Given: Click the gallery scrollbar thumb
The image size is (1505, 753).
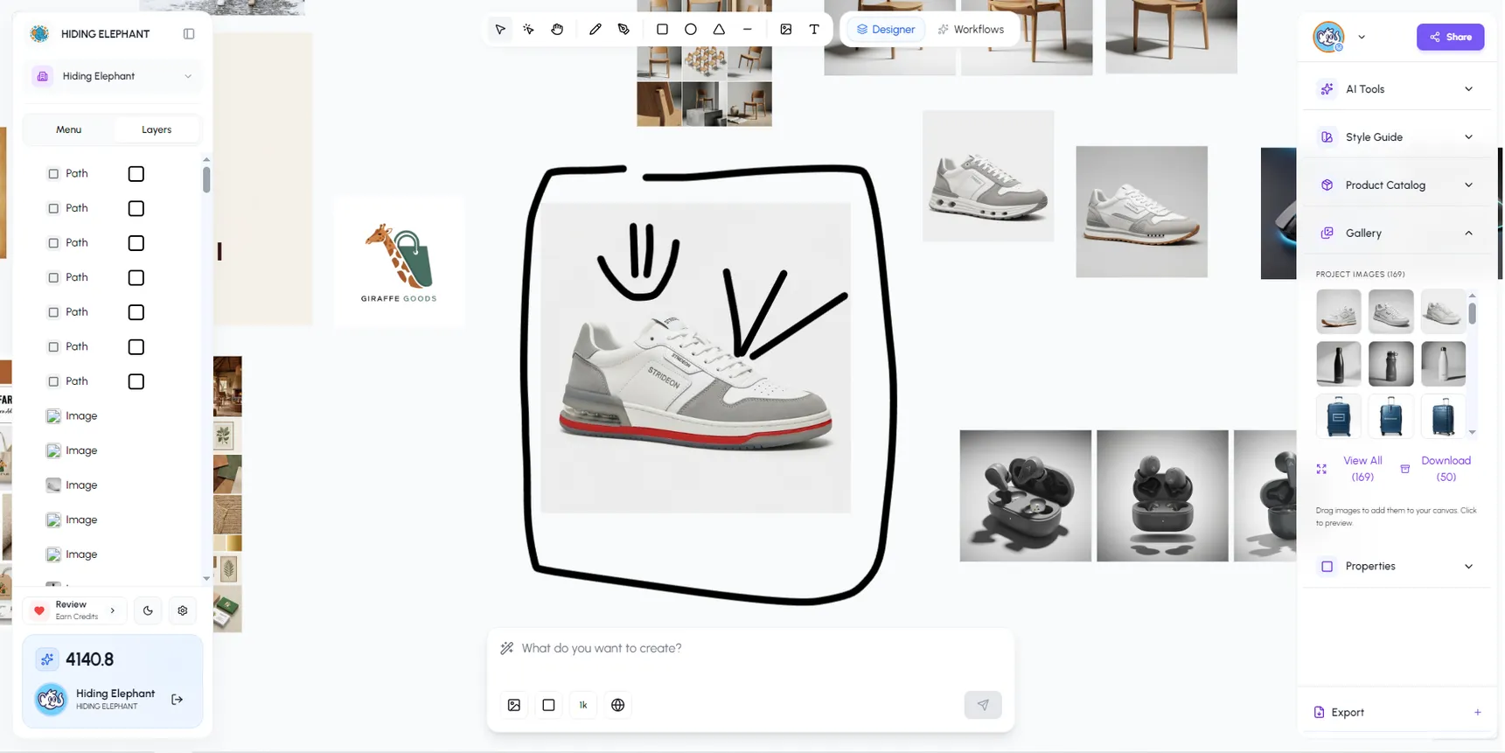Looking at the screenshot, I should point(1472,313).
